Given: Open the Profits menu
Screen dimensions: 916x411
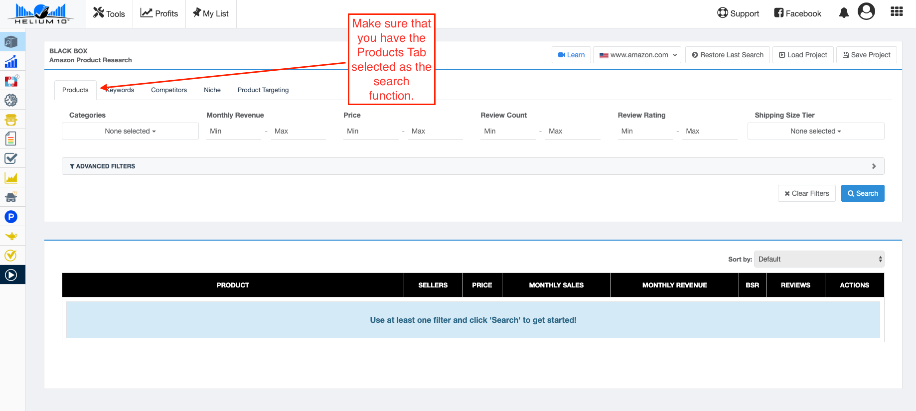Looking at the screenshot, I should point(159,13).
